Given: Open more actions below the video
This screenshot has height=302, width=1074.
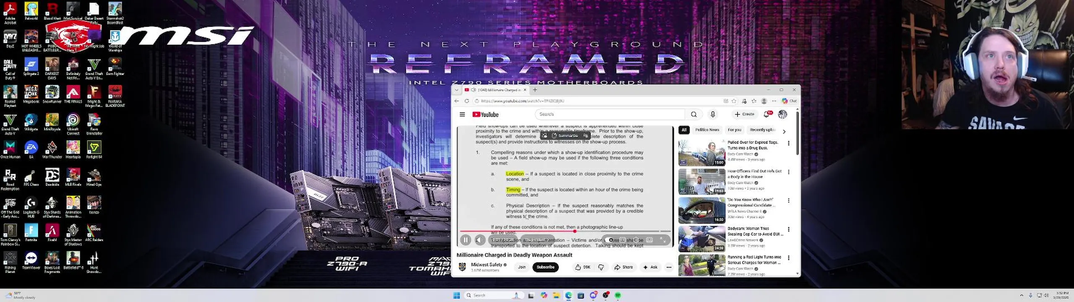Looking at the screenshot, I should (669, 267).
